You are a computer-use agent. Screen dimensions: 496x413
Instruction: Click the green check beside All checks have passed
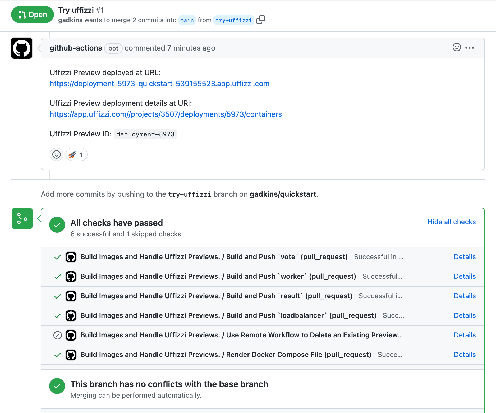57,225
